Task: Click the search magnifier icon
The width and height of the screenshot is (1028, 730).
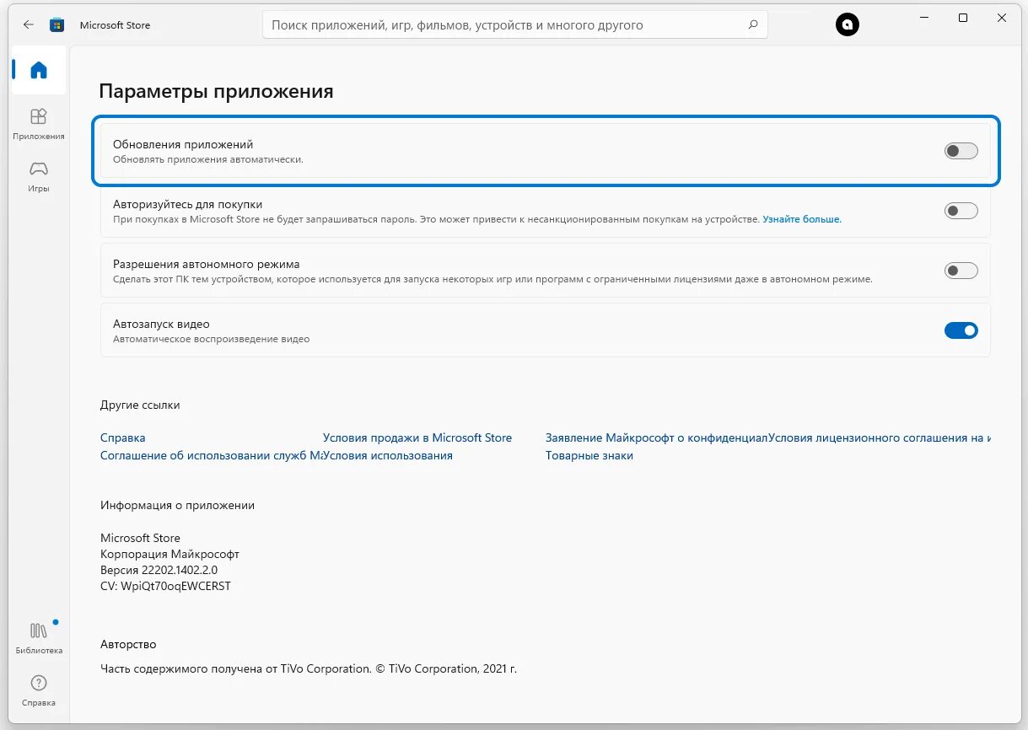Action: [x=753, y=25]
